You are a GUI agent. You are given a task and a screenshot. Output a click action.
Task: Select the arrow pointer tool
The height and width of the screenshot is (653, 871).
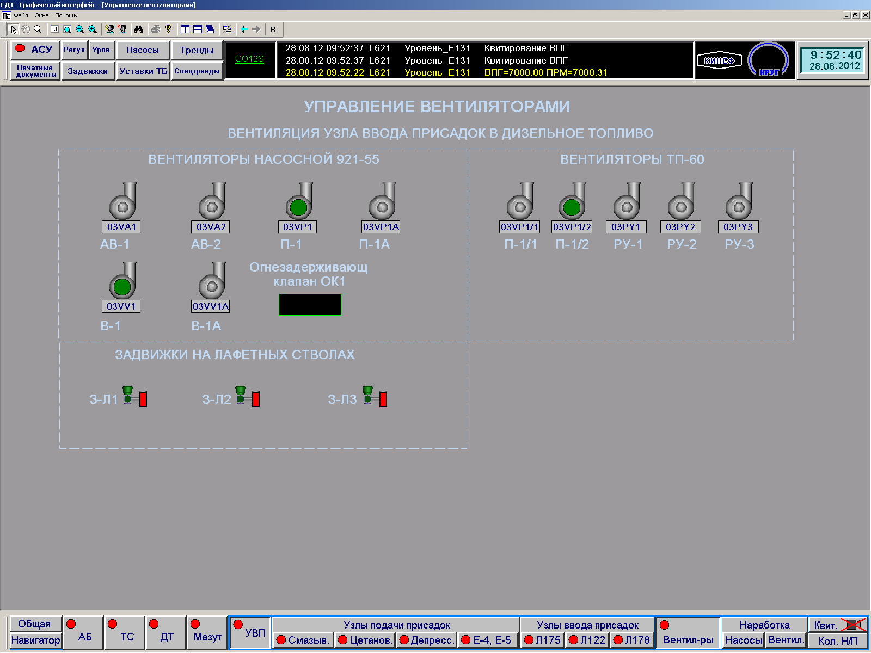click(x=14, y=29)
